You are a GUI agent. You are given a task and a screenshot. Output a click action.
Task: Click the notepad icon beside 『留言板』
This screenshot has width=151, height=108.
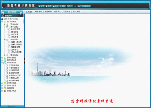coord(5,88)
